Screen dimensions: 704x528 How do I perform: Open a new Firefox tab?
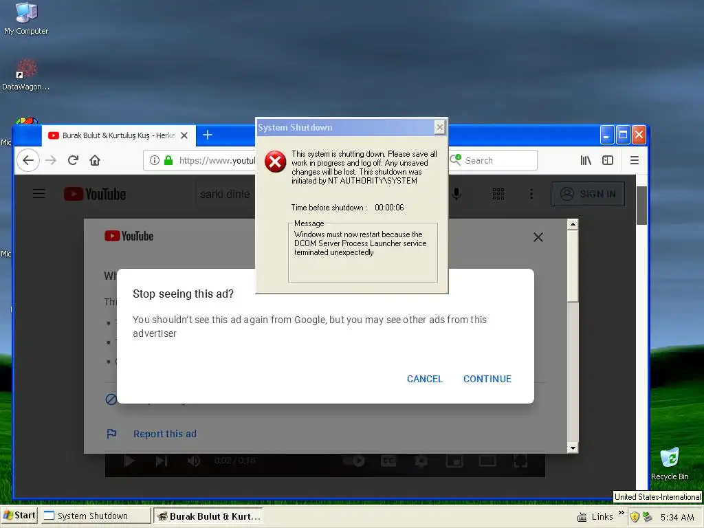208,135
